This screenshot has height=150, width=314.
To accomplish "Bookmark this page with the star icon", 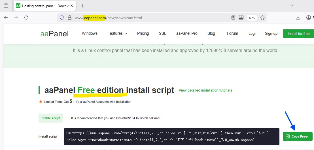I will point(262,18).
